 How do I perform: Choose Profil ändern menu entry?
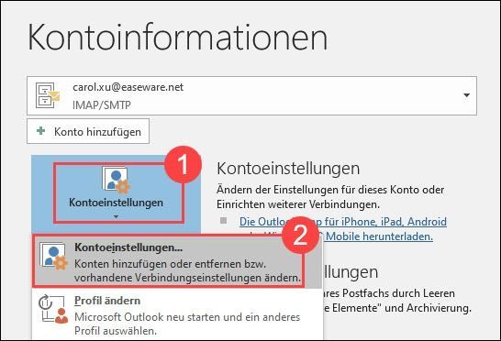[177, 314]
